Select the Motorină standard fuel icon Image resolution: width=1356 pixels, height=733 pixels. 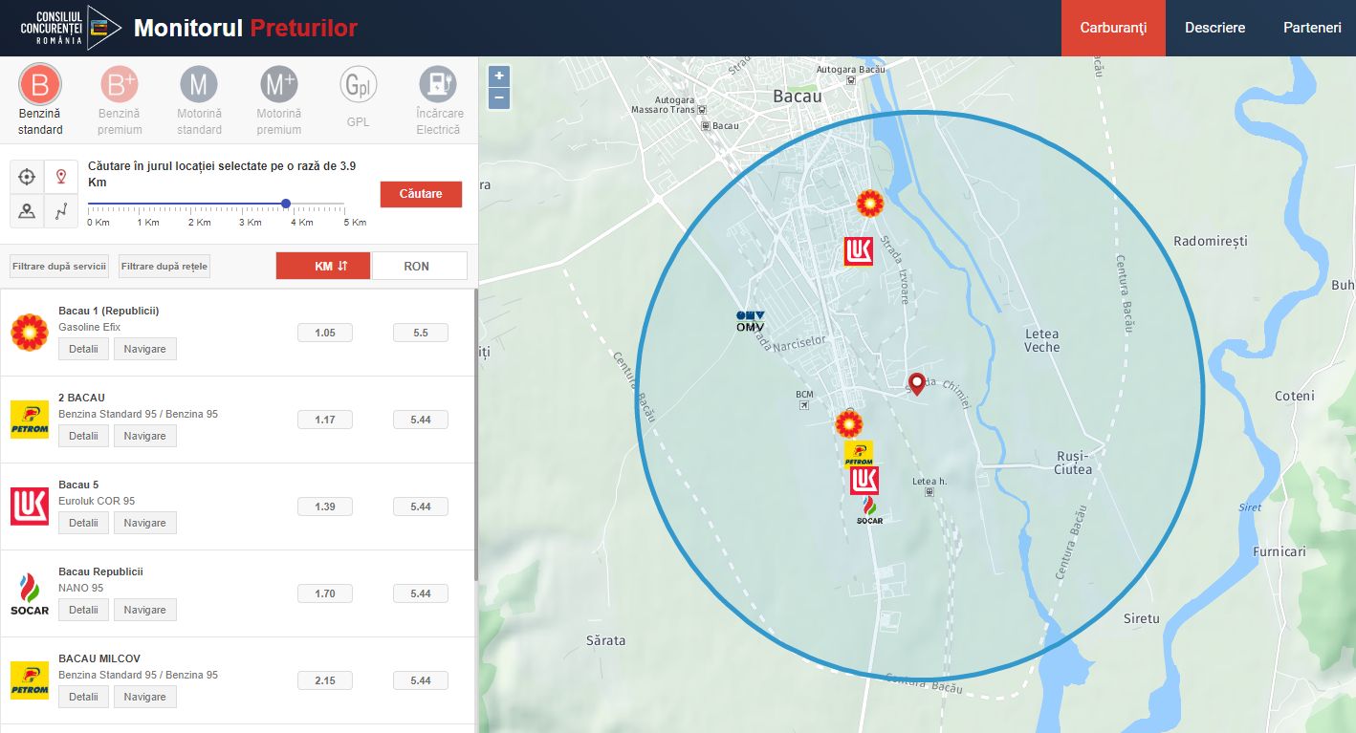tap(199, 86)
